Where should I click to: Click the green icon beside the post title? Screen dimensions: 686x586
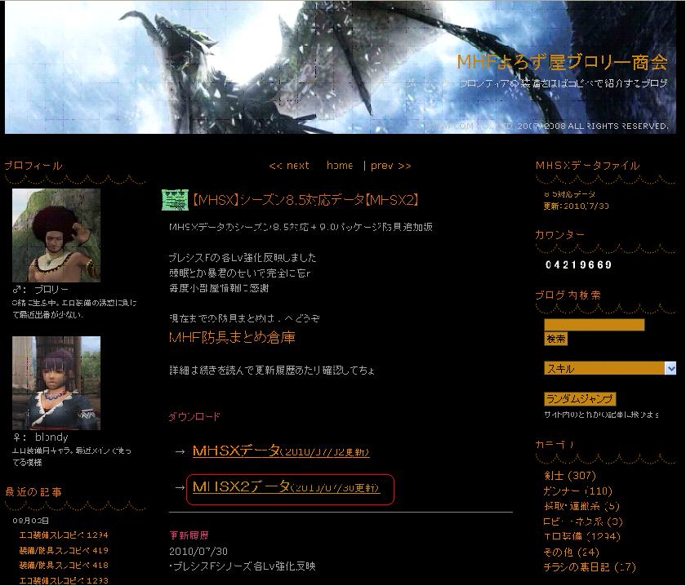pyautogui.click(x=175, y=200)
